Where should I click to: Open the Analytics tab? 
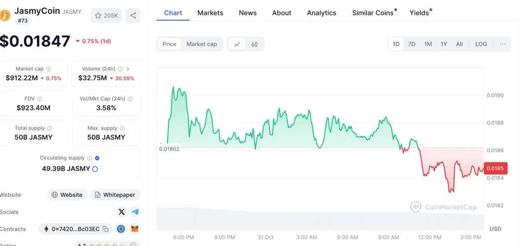(321, 13)
